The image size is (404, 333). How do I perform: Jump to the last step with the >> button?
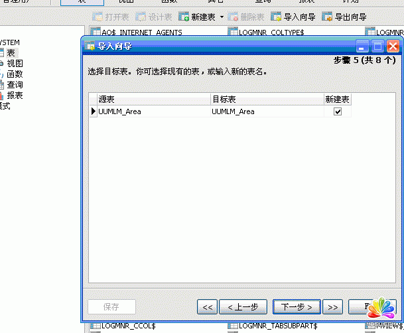point(333,306)
